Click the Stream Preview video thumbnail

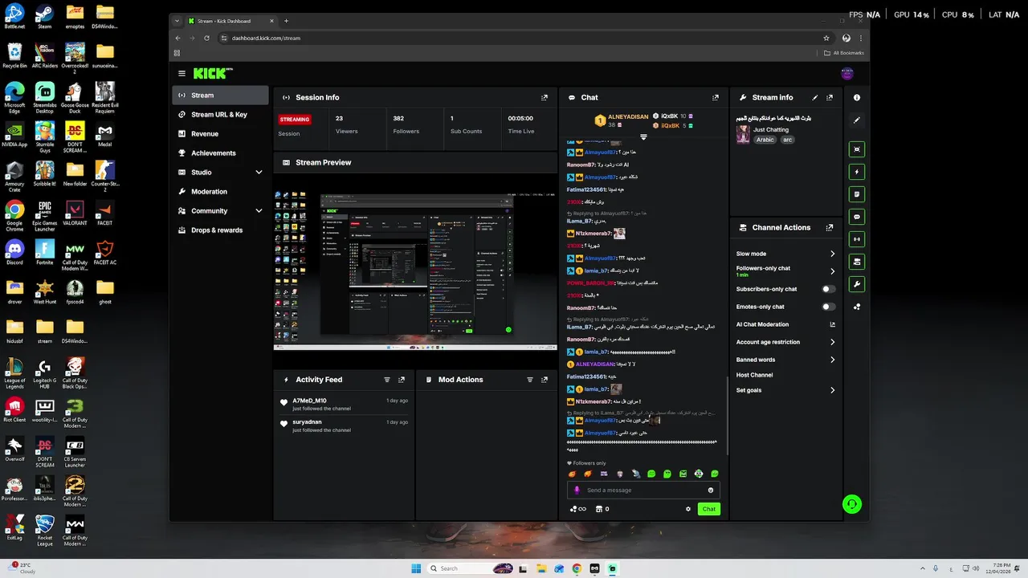(415, 271)
